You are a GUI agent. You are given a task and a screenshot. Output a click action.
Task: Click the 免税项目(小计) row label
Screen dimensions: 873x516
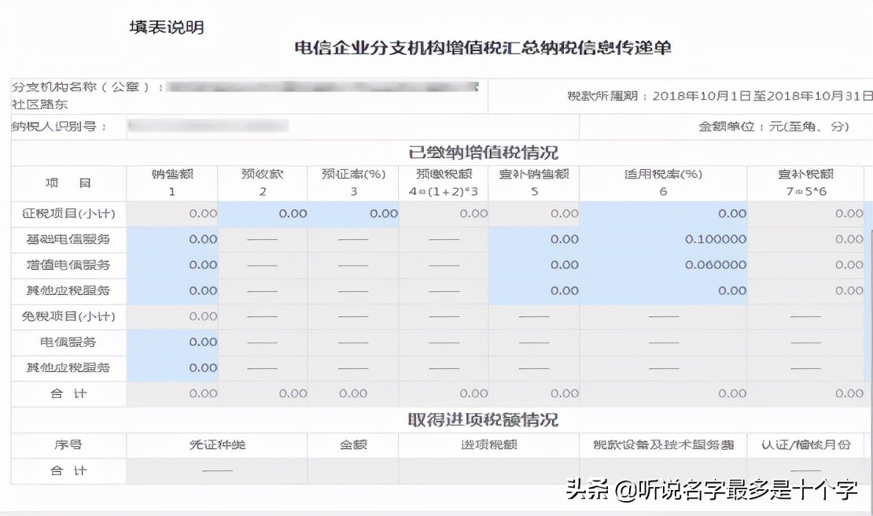pos(68,316)
